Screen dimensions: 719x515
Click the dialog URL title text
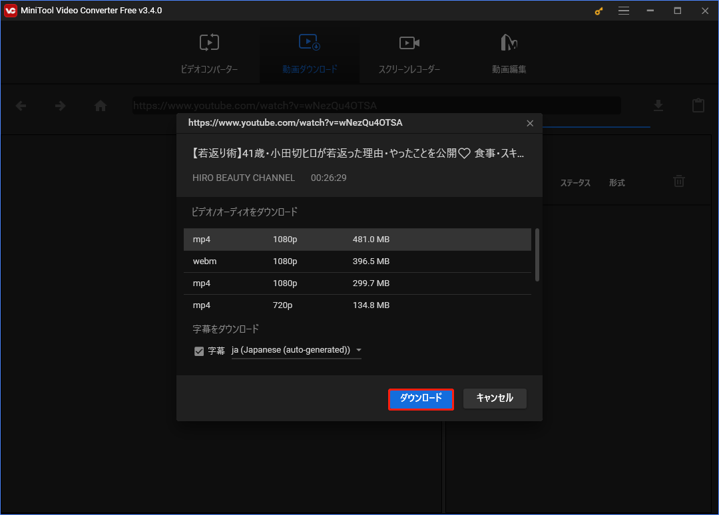click(x=296, y=123)
